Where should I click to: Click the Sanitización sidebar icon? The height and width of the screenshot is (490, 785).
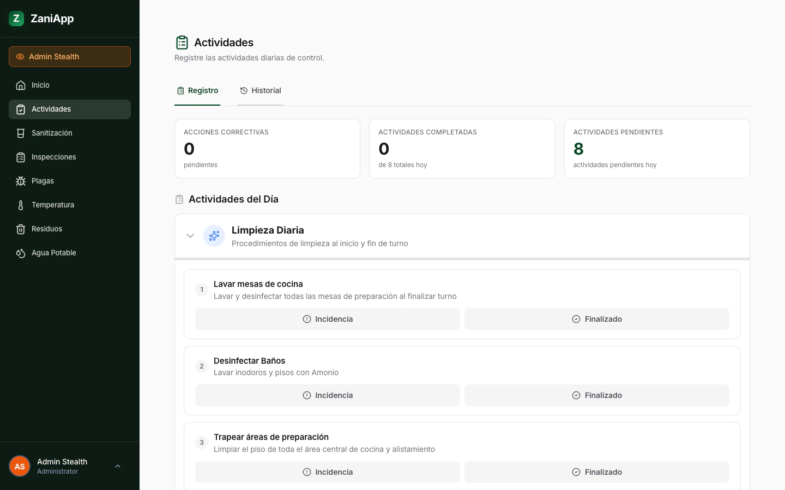(21, 133)
